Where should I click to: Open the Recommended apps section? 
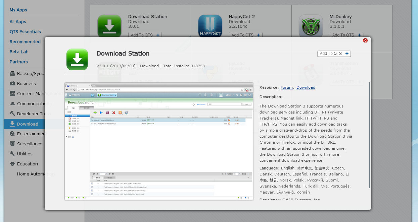click(25, 42)
